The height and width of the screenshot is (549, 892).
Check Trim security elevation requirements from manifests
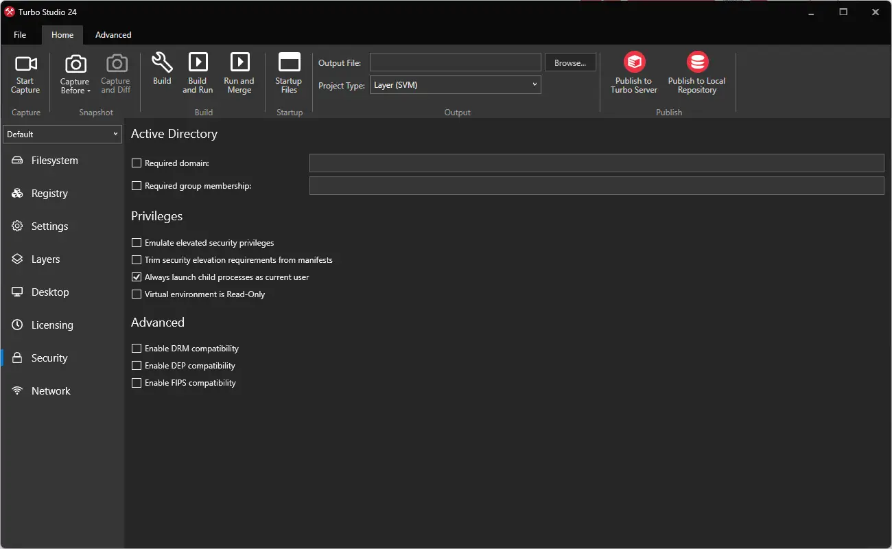tap(137, 260)
